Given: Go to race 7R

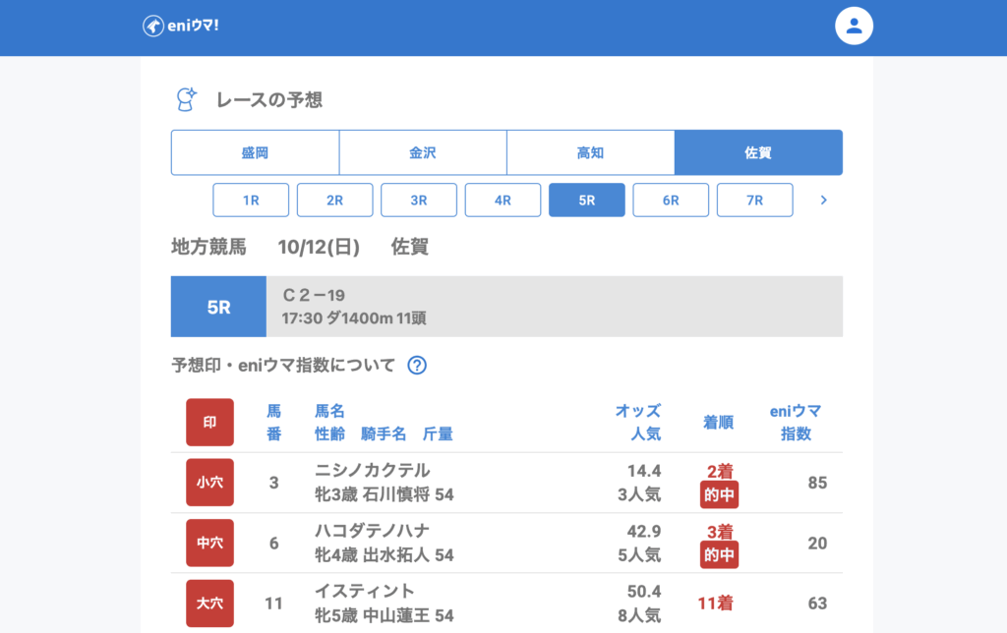Looking at the screenshot, I should (x=754, y=200).
